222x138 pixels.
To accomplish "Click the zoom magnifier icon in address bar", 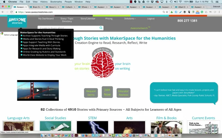I will pyautogui.click(x=164, y=12).
